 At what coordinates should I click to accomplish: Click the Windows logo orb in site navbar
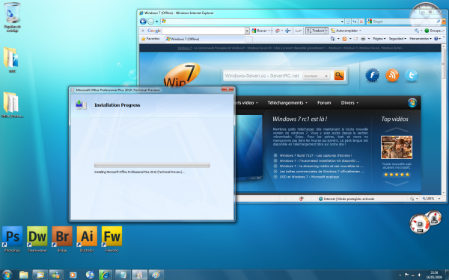(x=412, y=102)
